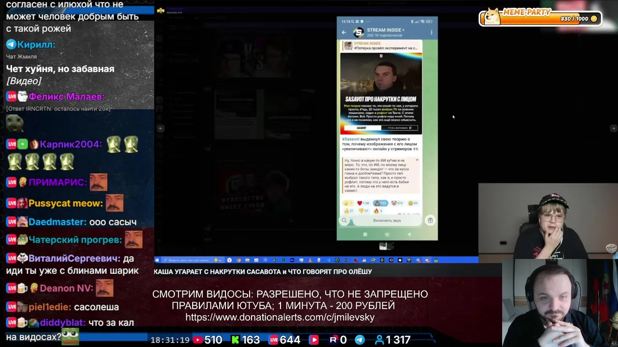Click the #Sasavot hashtag in the post

pyautogui.click(x=351, y=139)
